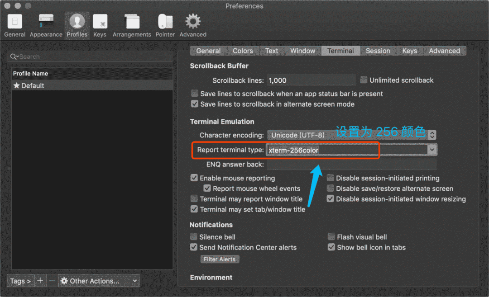489x297 pixels.
Task: Enable Flash visual bell
Action: click(x=331, y=236)
